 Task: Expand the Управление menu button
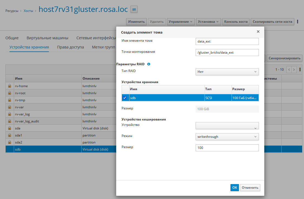tap(181, 22)
